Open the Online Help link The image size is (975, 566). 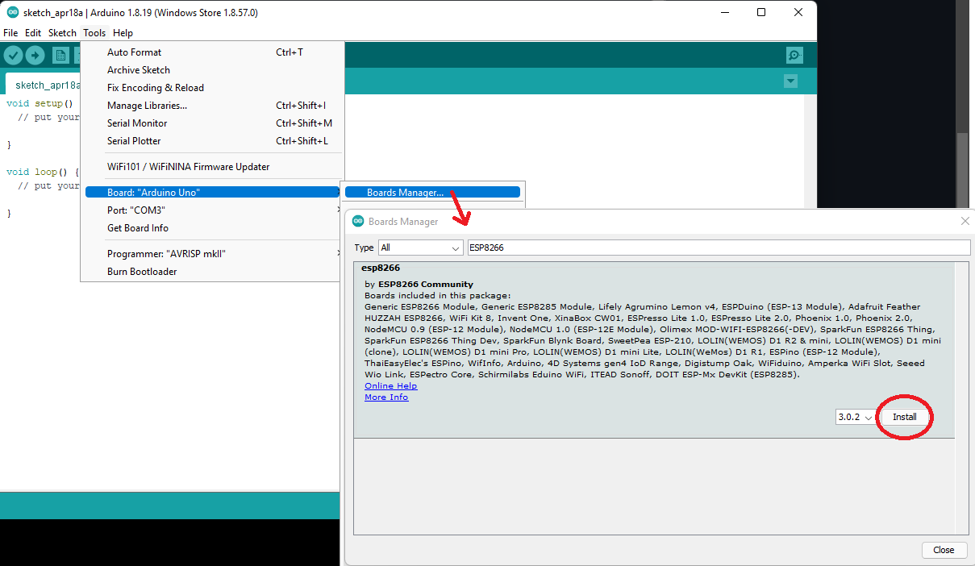pyautogui.click(x=390, y=385)
